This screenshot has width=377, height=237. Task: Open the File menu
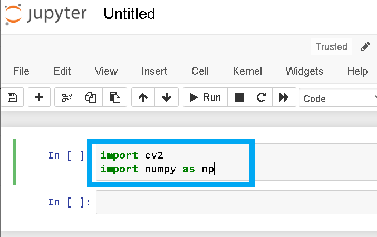(22, 71)
